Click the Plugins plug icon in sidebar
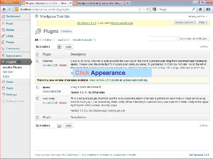Screen dimensions: 213x159 [3, 62]
